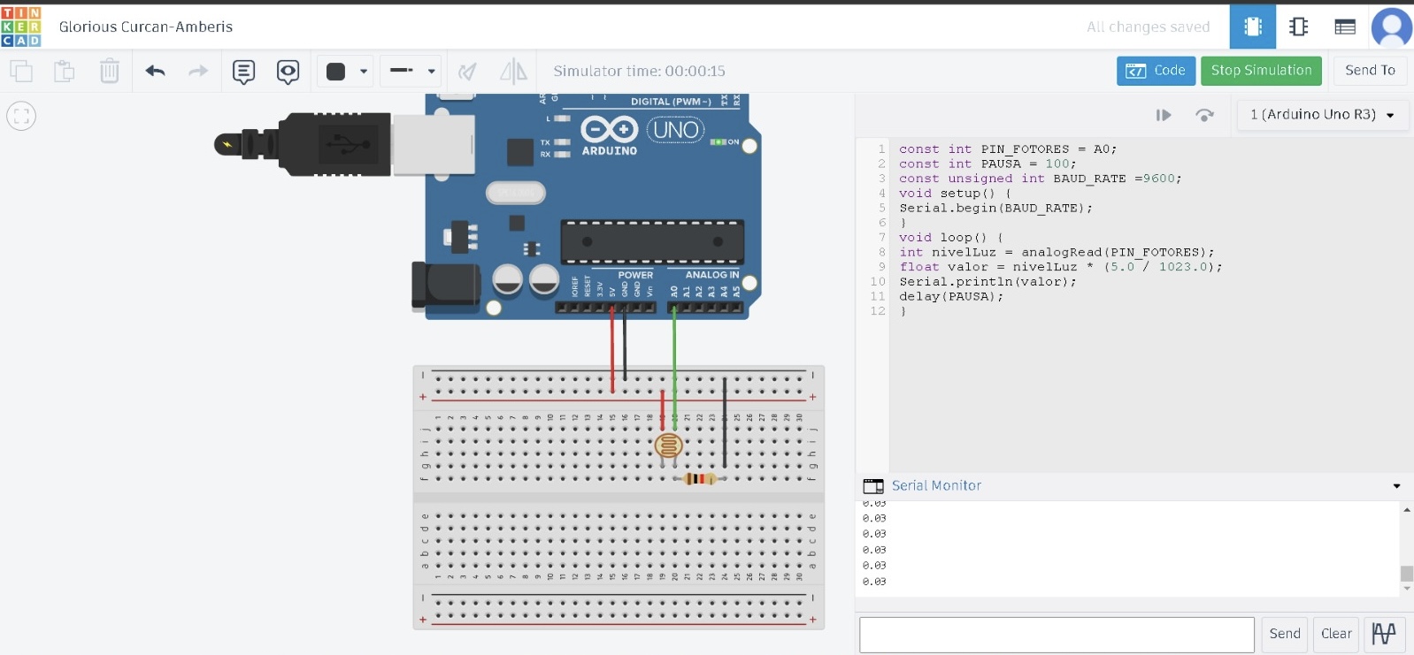Click the Clear serial monitor button

[x=1335, y=633]
